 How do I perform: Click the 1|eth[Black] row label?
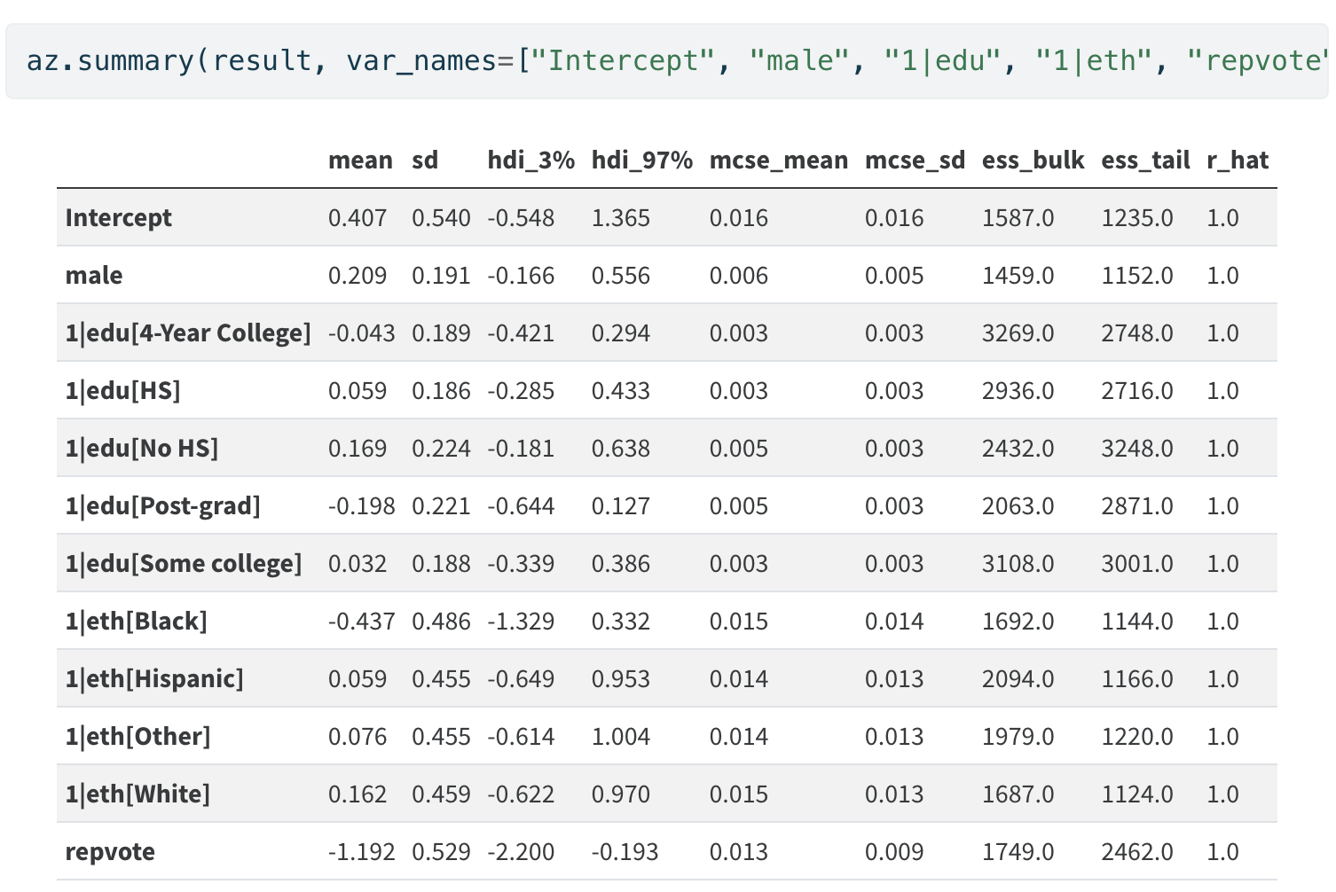point(137,622)
